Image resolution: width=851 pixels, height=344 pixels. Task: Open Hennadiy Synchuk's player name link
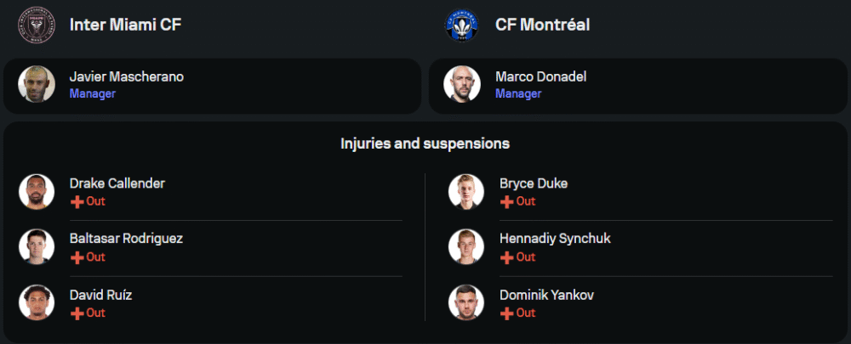[x=555, y=239]
